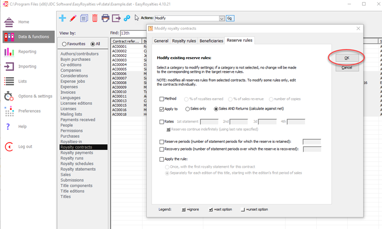The image size is (382, 229).
Task: Select Title components in the list
Action: click(76, 186)
